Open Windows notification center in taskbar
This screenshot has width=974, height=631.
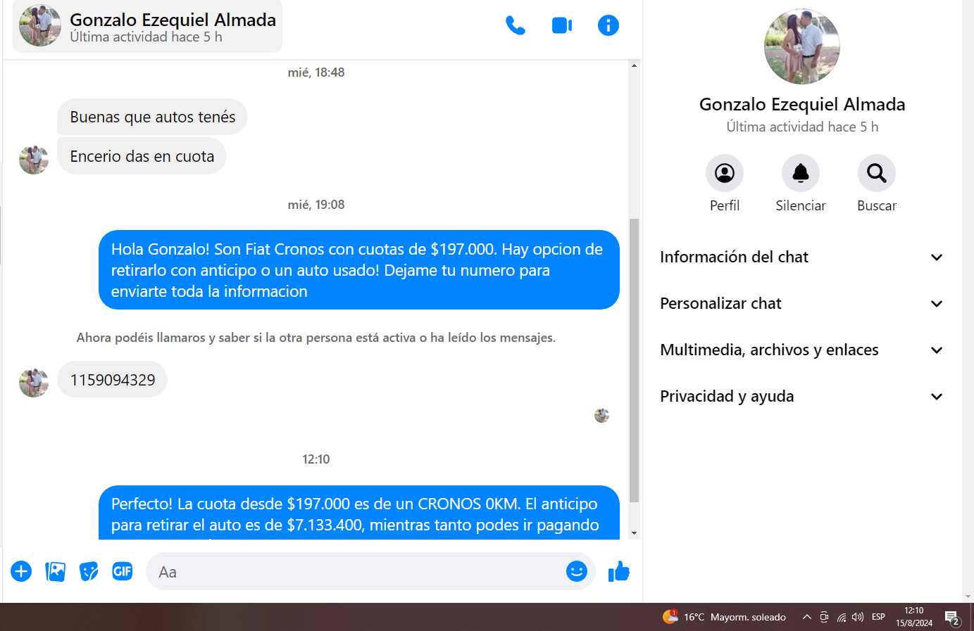(x=952, y=618)
